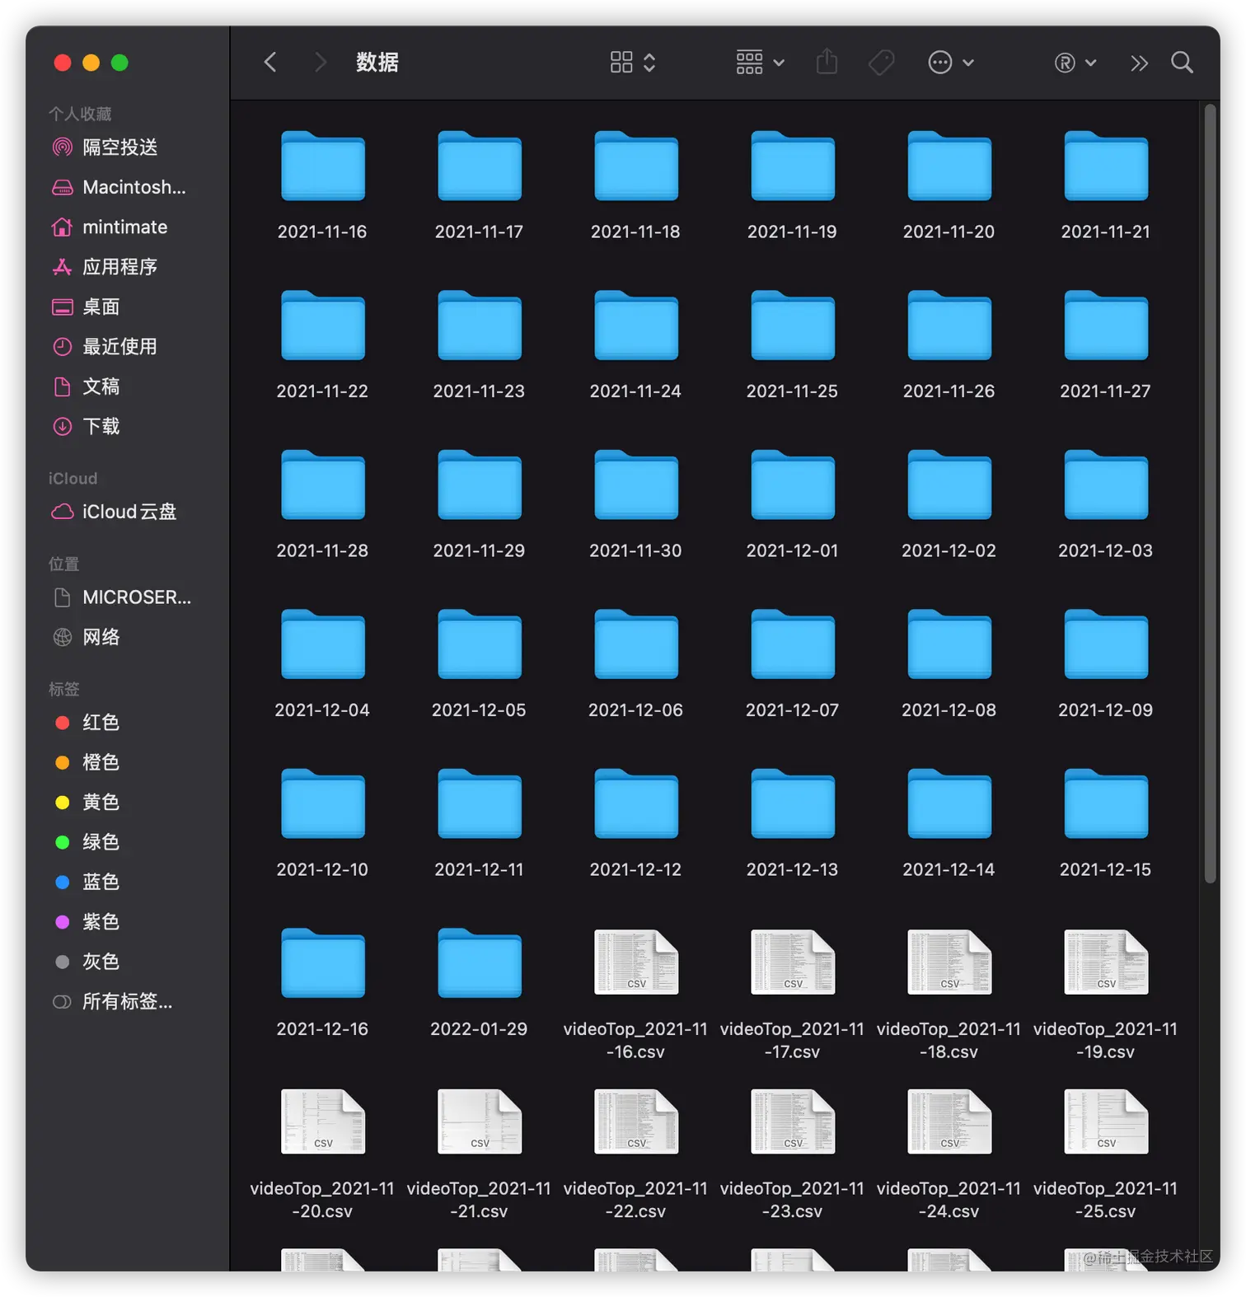Click file name videoTop_2021-11-24.csv
Screen dimensions: 1246x1297
[949, 1200]
